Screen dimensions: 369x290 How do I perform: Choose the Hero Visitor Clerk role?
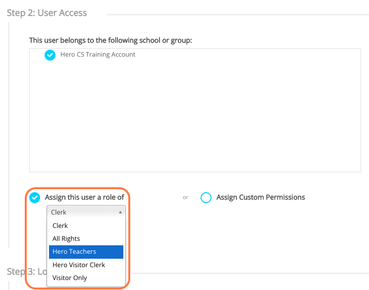(79, 265)
